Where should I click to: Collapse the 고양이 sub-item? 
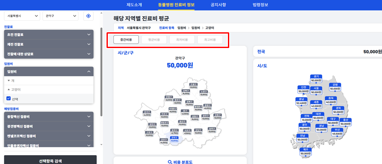click(x=49, y=90)
